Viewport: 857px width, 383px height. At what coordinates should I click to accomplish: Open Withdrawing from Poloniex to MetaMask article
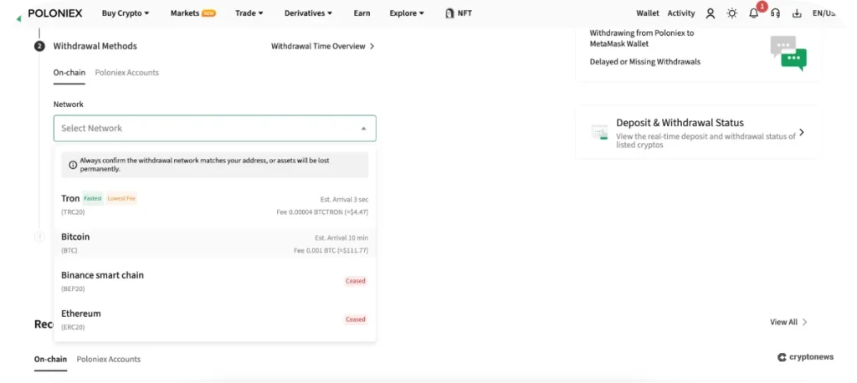(642, 38)
